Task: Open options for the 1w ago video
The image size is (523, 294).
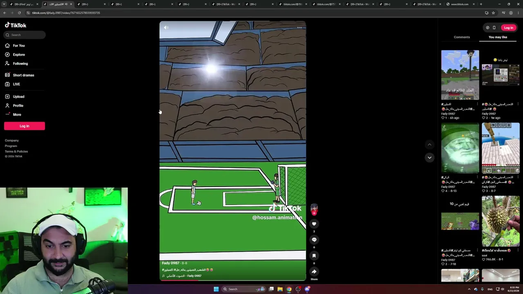Action: (x=518, y=104)
